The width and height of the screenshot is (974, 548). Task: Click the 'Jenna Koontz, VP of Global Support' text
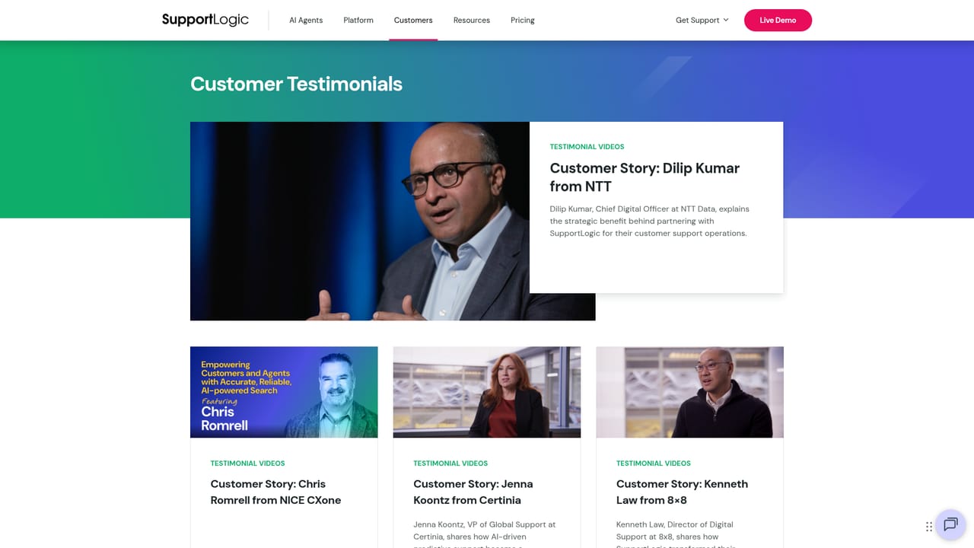click(x=485, y=524)
